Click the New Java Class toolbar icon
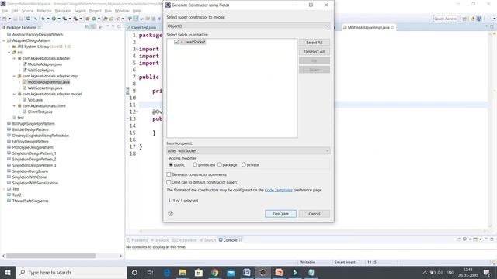The image size is (497, 279). [94, 19]
